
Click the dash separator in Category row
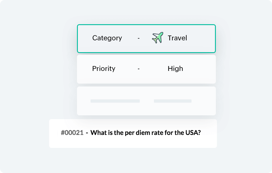pos(139,38)
